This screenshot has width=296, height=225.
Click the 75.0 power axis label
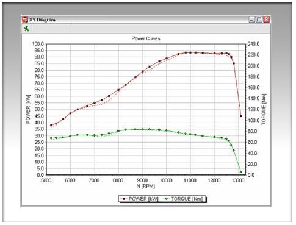point(39,77)
